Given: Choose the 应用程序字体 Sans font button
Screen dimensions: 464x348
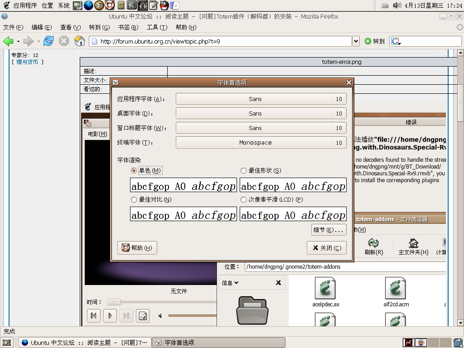Looking at the screenshot, I should (261, 99).
